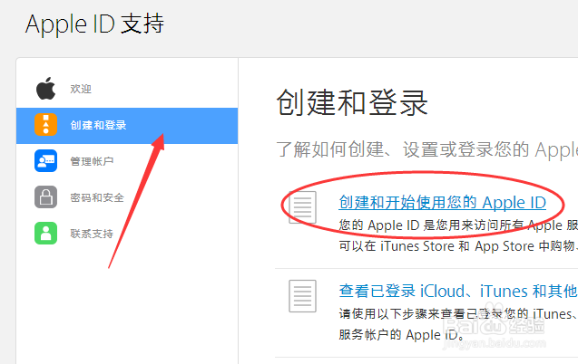Click the green 联系支持 person icon
This screenshot has height=364, width=578.
(45, 233)
